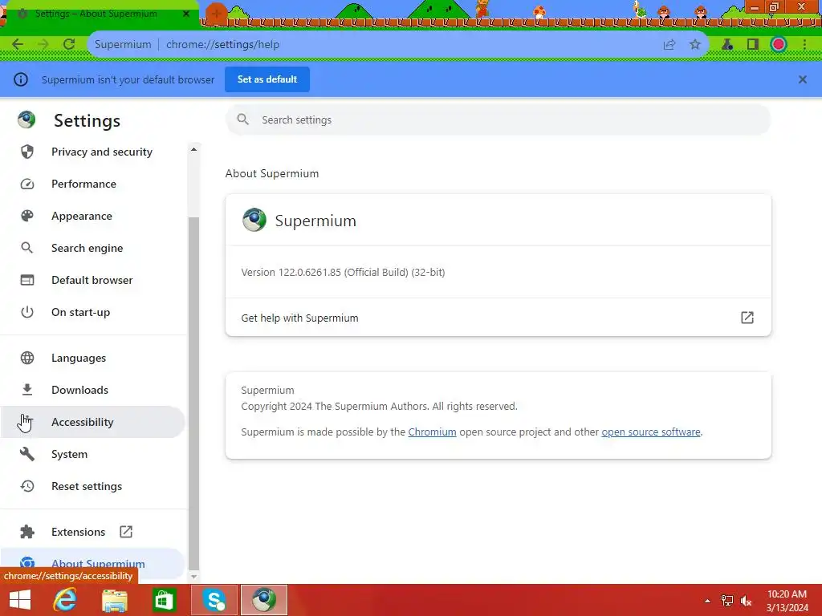
Task: Click the Performance gauge icon
Action: (27, 184)
